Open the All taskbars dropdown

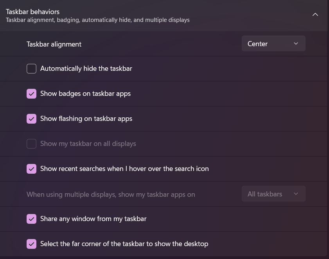coord(273,194)
